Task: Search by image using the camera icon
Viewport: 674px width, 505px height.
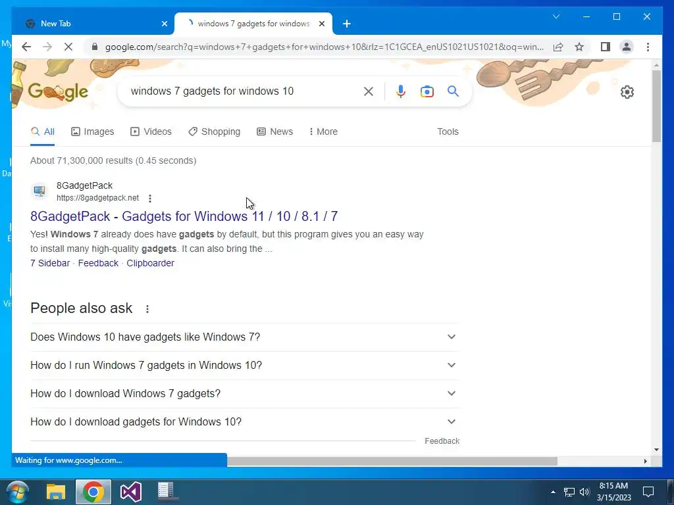Action: point(427,91)
